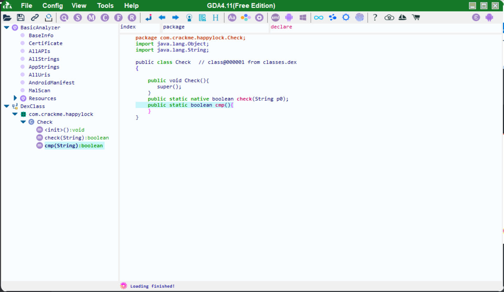Click the 'super();' code line

169,87
